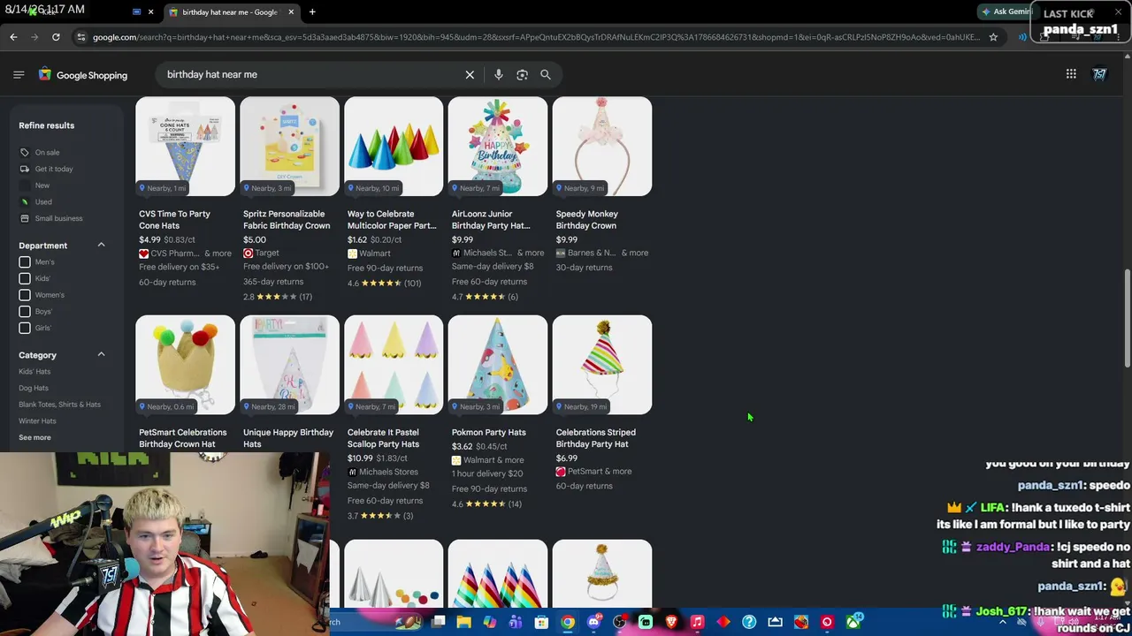Select the Kids' Hats category
This screenshot has height=636, width=1132.
tap(34, 372)
